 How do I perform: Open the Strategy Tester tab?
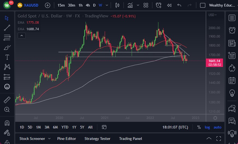pos(97,139)
